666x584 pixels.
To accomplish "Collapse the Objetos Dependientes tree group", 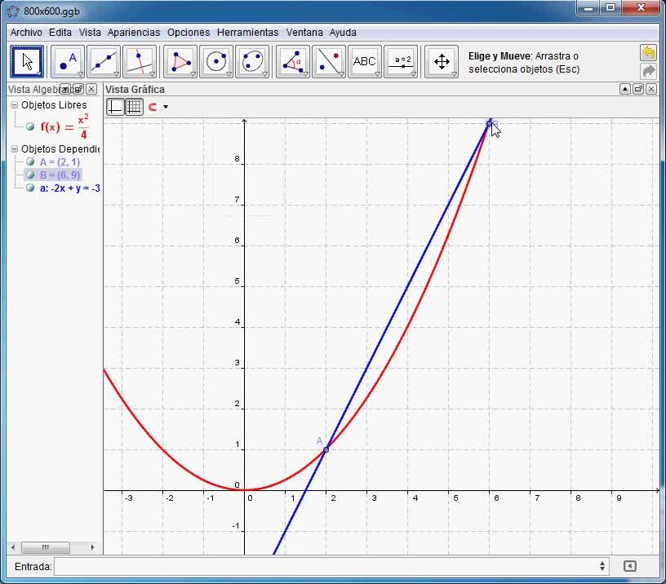I will 14,149.
